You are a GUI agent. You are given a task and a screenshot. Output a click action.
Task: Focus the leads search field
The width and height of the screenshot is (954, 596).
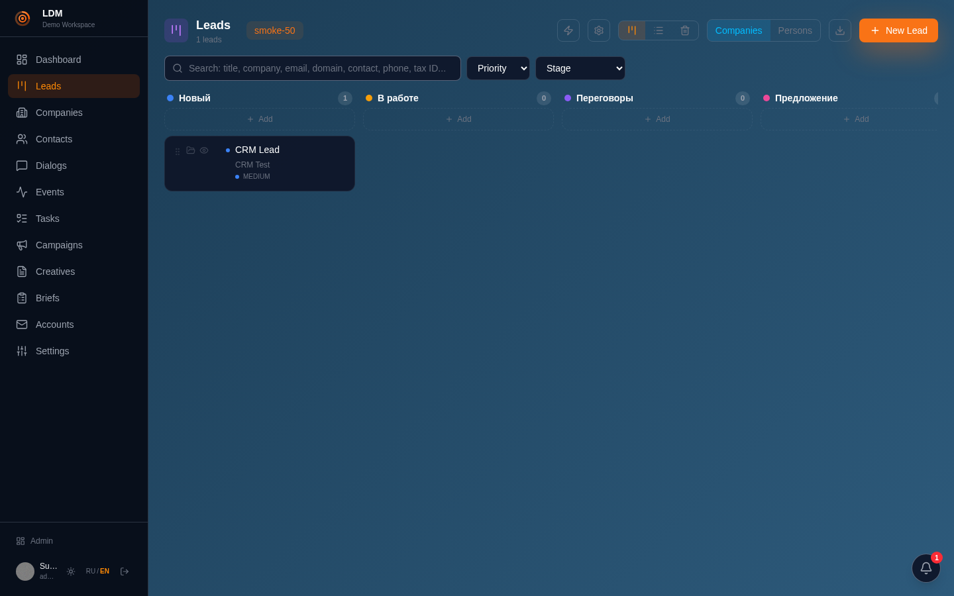pyautogui.click(x=313, y=68)
